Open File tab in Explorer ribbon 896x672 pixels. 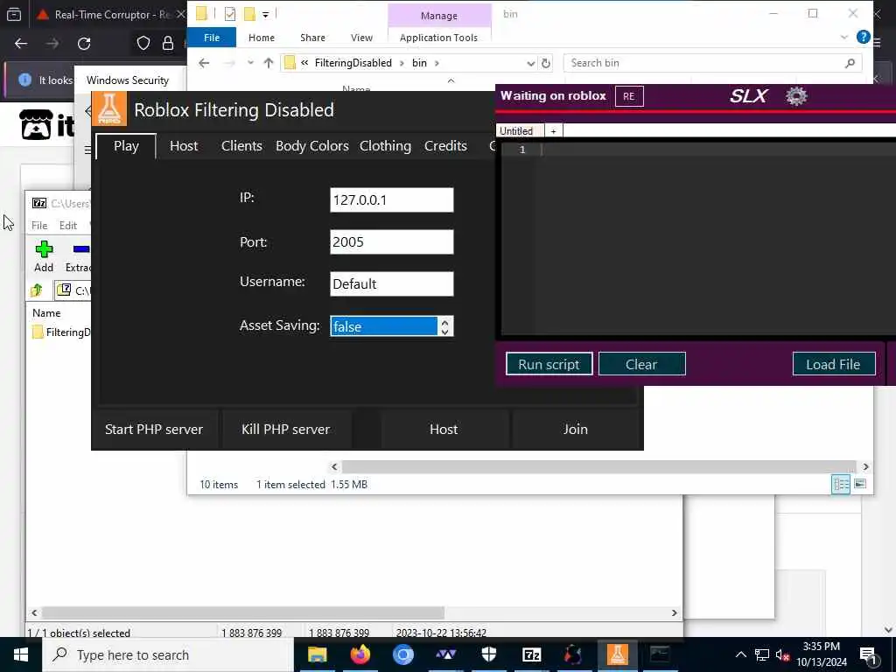pyautogui.click(x=212, y=38)
